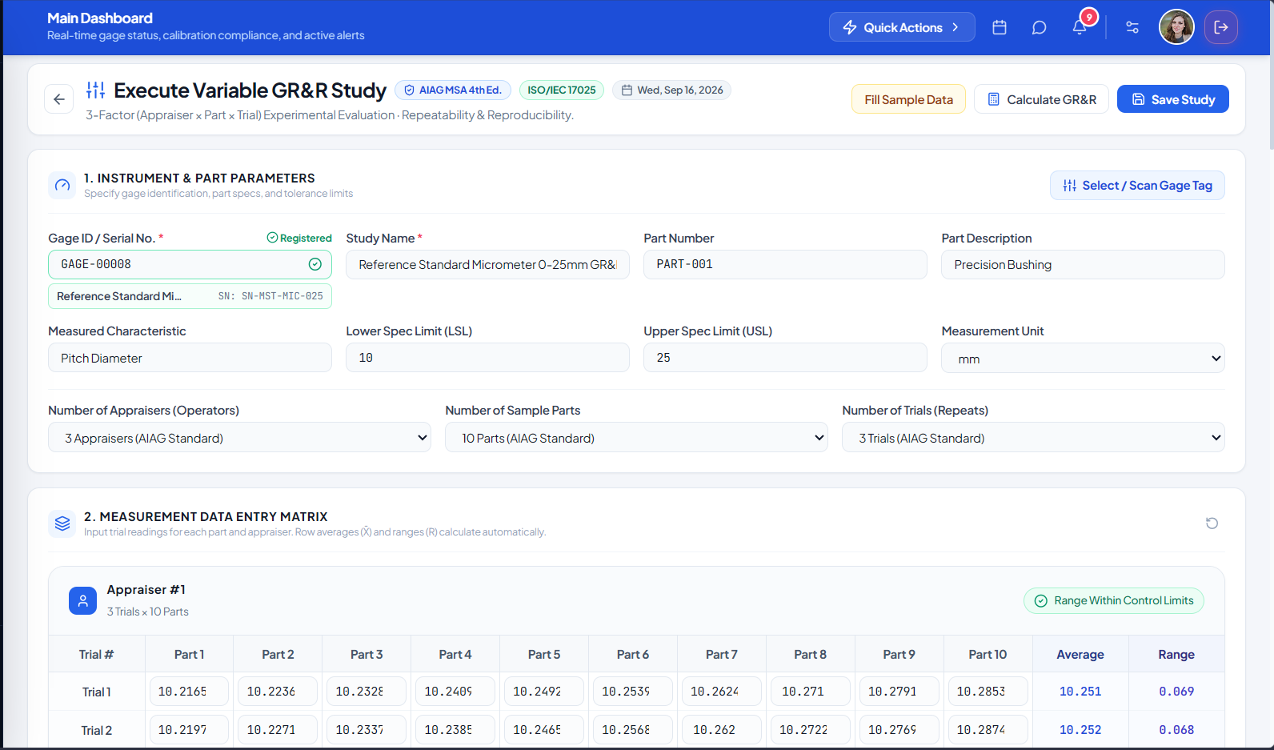The height and width of the screenshot is (750, 1274).
Task: Go back using the left arrow button
Action: coord(59,99)
